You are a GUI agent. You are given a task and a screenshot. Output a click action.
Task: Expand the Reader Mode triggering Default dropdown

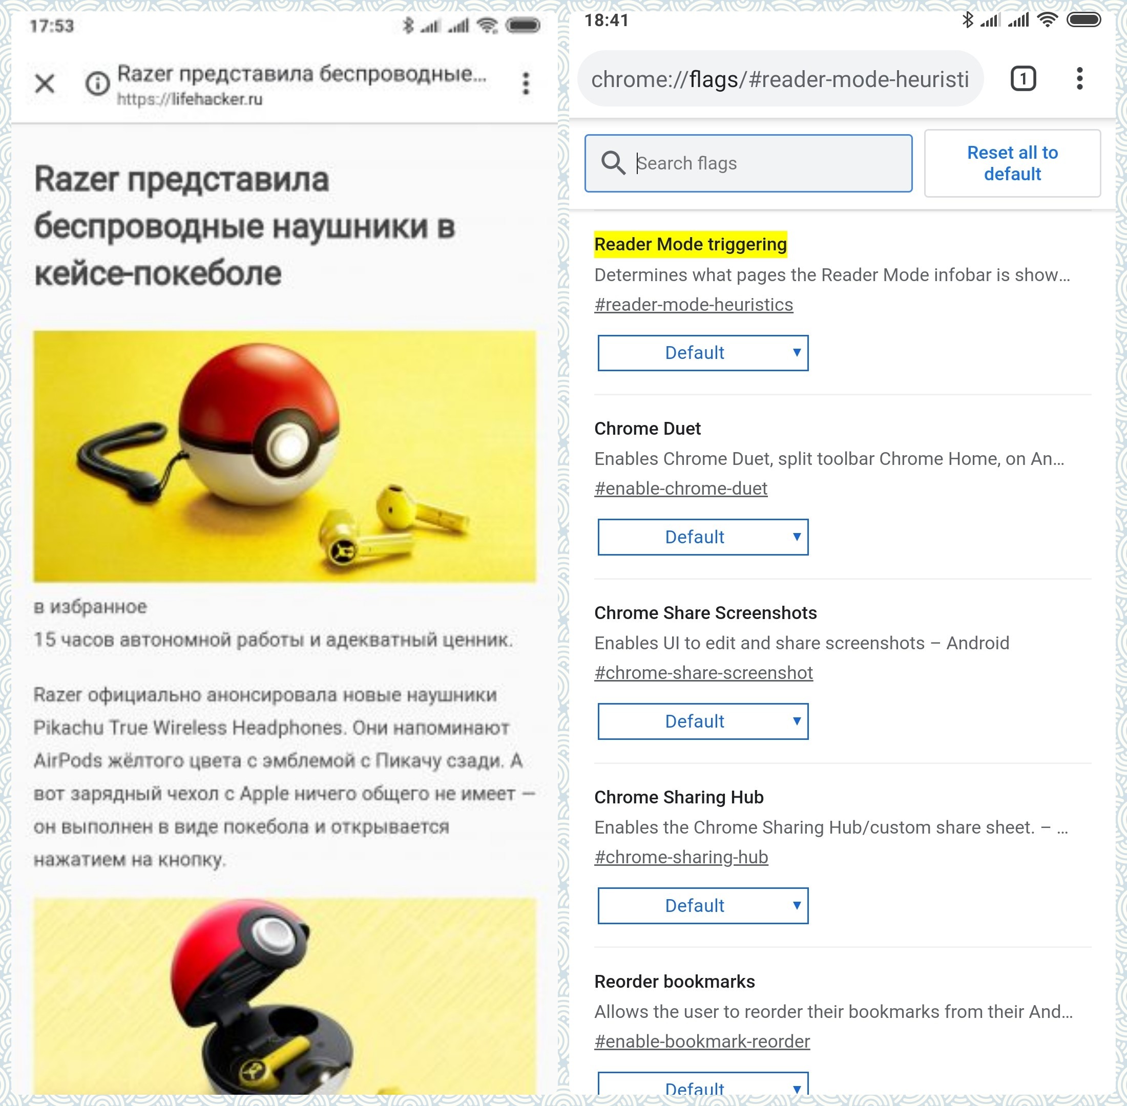pyautogui.click(x=703, y=353)
